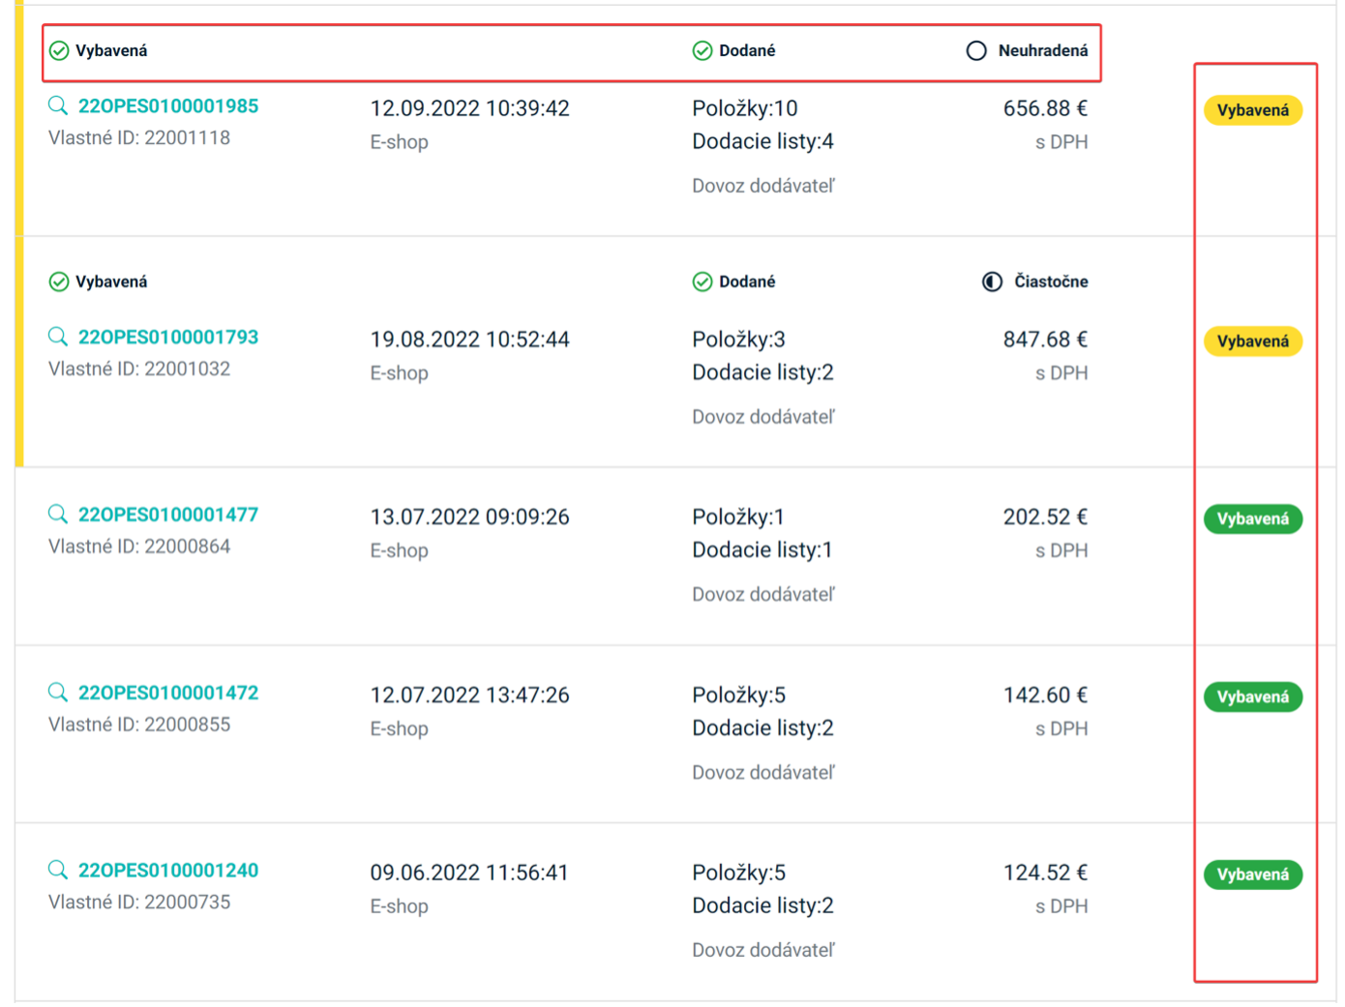The image size is (1345, 1007).
Task: Click green check Dodané icon in first order
Action: 702,51
